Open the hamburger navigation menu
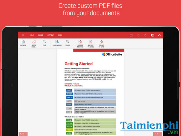Screen dimensions: 181x136 [23, 35]
